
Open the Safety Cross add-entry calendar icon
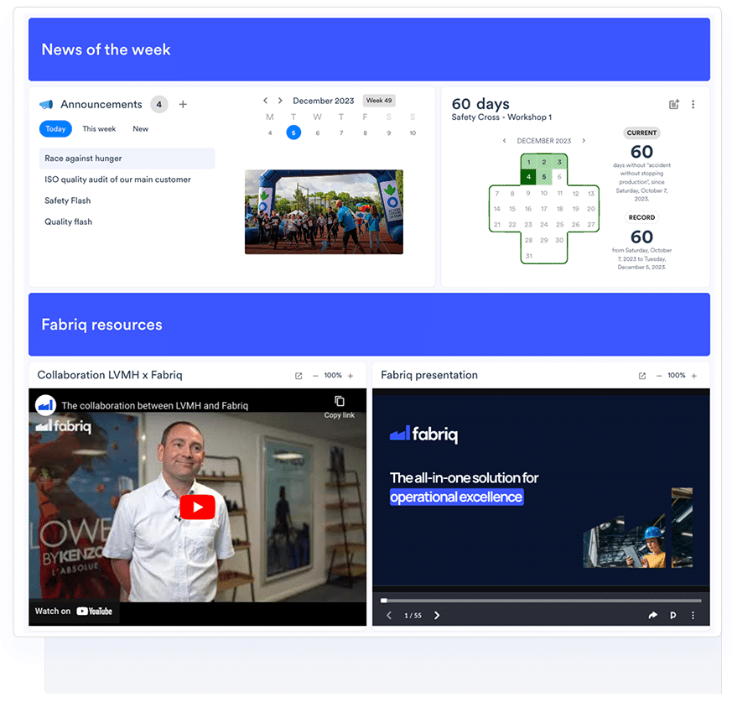(673, 105)
